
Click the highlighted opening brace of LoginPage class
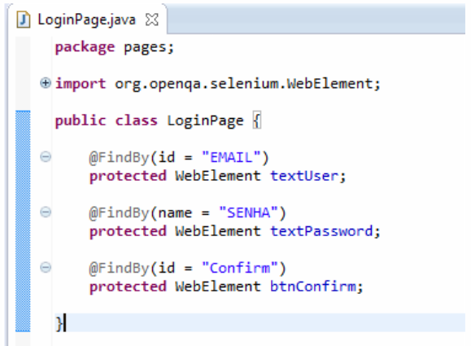pos(257,120)
